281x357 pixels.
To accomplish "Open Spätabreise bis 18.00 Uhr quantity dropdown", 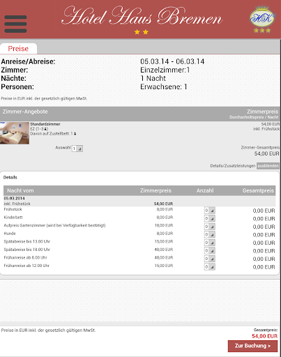I will pos(210,251).
